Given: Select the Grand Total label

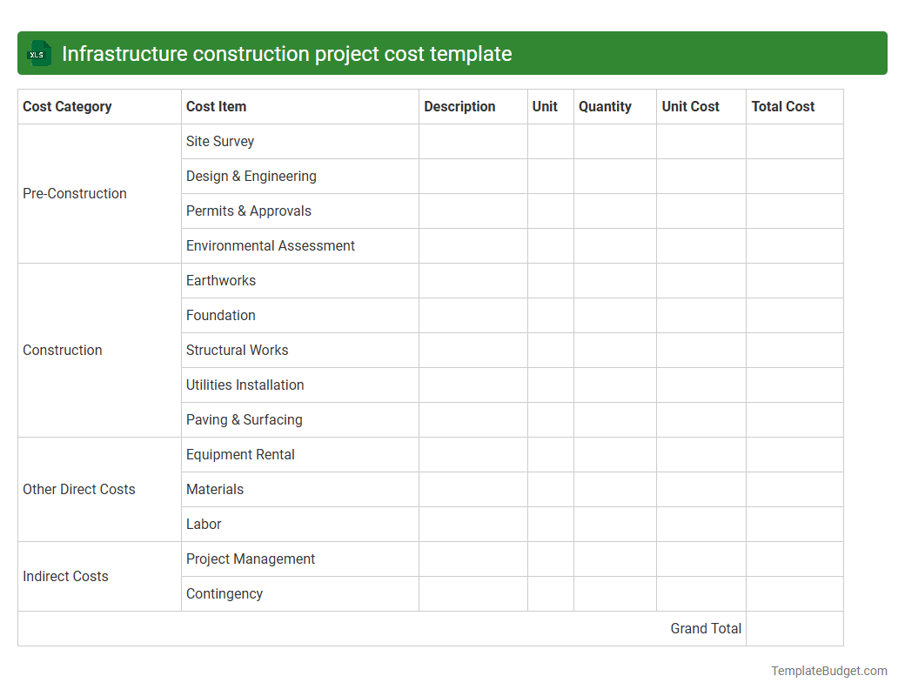Looking at the screenshot, I should (706, 628).
